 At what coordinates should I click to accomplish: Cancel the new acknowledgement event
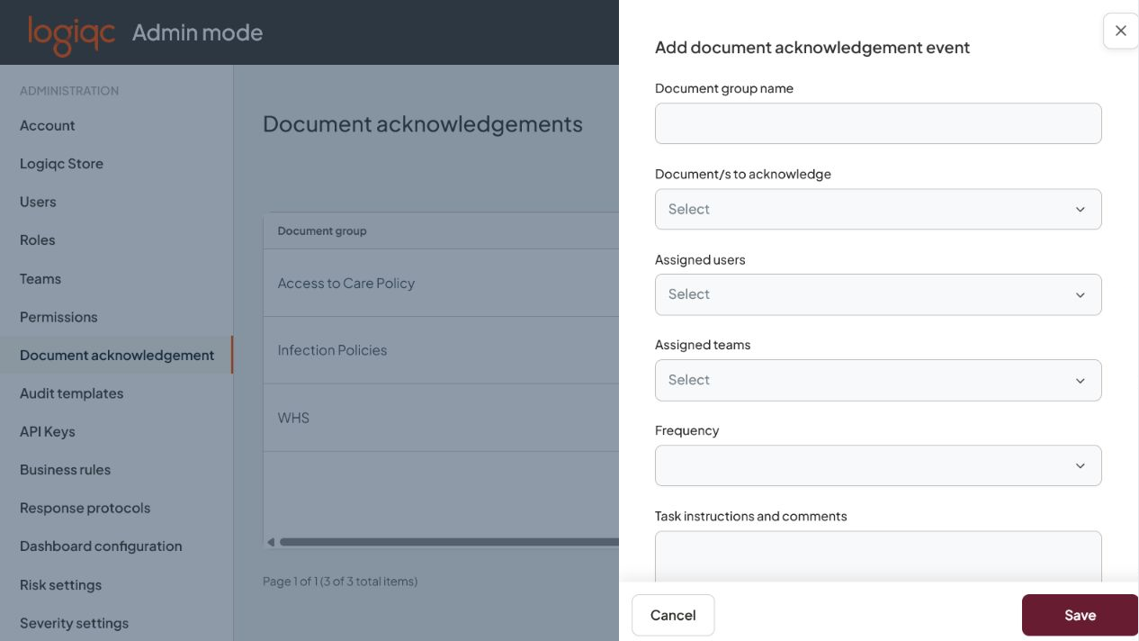(x=673, y=615)
